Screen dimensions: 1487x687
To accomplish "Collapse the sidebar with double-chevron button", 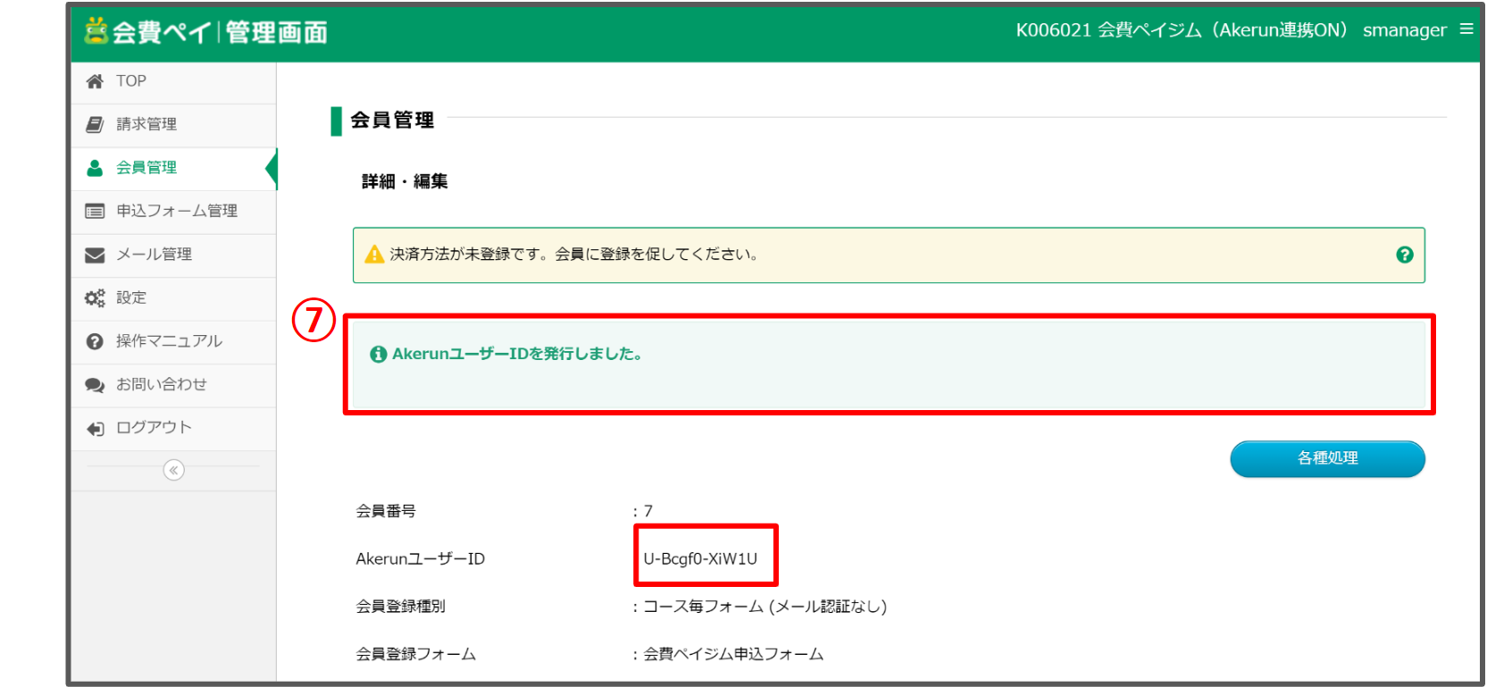I will 174,470.
